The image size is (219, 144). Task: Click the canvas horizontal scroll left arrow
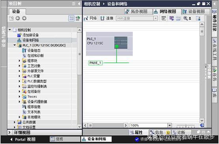pyautogui.click(x=85, y=125)
